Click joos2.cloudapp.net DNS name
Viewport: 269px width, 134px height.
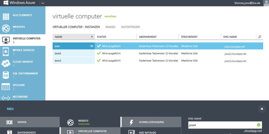tap(235, 54)
